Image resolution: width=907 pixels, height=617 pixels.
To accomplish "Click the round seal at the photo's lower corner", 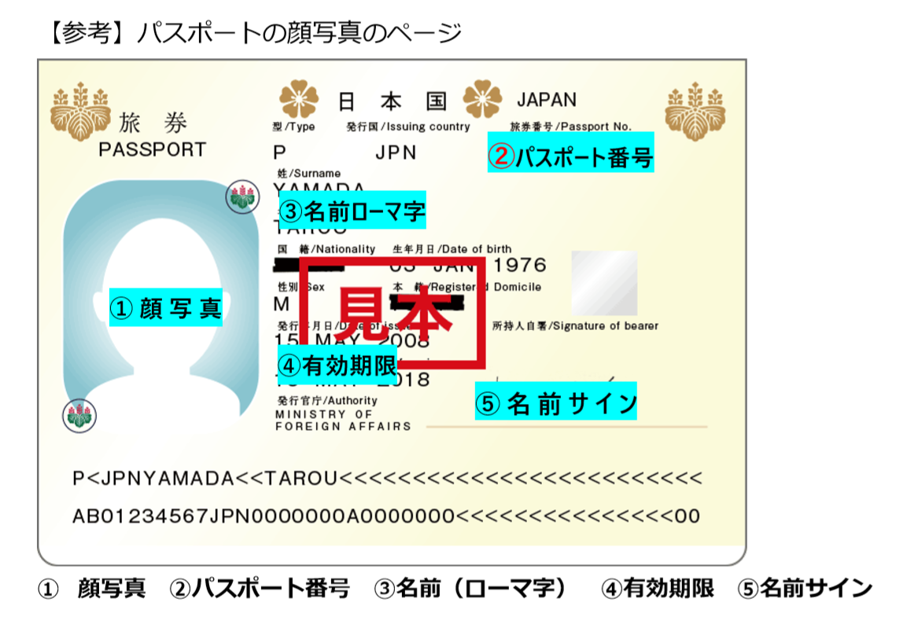I will point(79,415).
